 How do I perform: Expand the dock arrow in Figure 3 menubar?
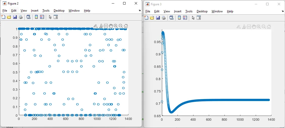283,12
